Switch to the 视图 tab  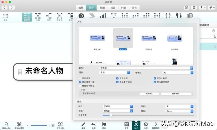102,8
